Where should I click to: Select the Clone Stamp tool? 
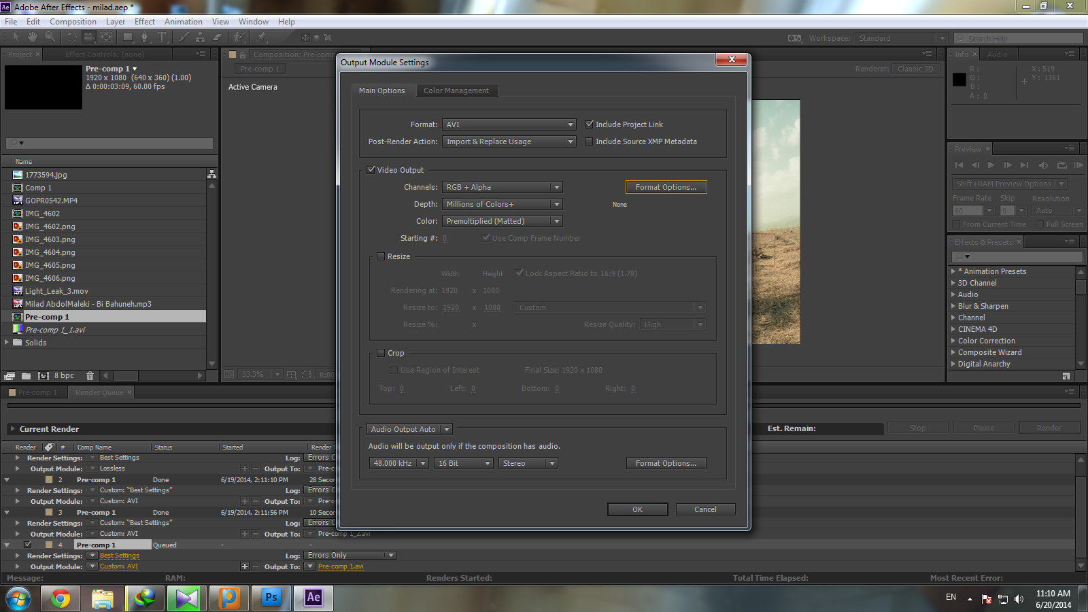pyautogui.click(x=200, y=37)
